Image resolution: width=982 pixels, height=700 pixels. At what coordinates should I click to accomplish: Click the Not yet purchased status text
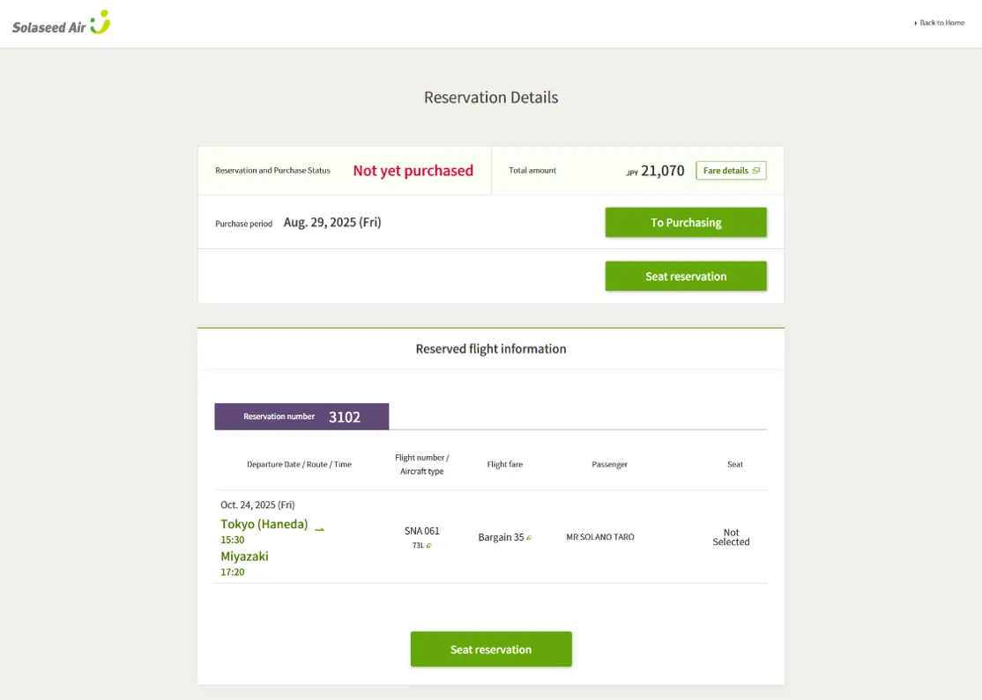tap(413, 171)
